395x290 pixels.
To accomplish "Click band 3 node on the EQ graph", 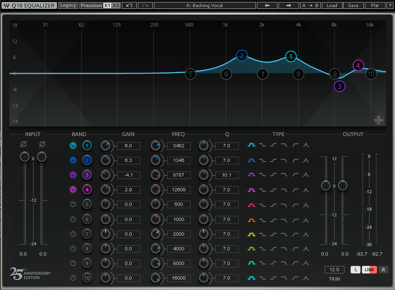I will tap(339, 86).
